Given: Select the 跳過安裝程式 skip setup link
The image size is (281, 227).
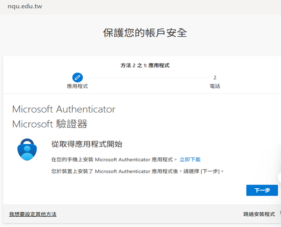Looking at the screenshot, I should (259, 214).
